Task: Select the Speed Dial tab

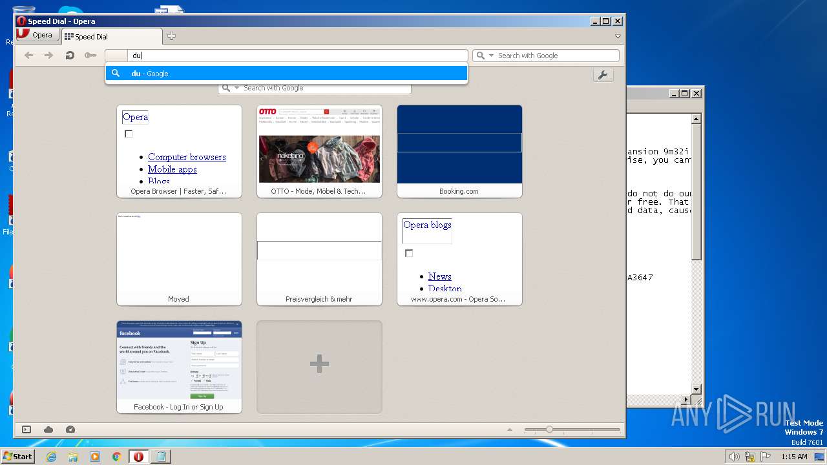Action: point(111,37)
